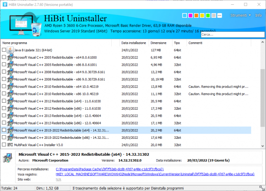The height and width of the screenshot is (191, 266).
Task: Click the Visual C++ 2015-2022 (x64) row icon
Action: (x=10, y=131)
